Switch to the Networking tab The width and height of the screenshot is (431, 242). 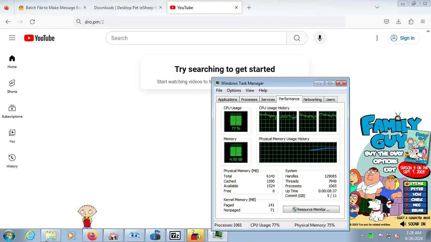click(x=312, y=99)
